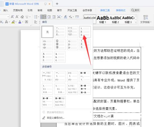Click the increase font size icon

coord(12,17)
